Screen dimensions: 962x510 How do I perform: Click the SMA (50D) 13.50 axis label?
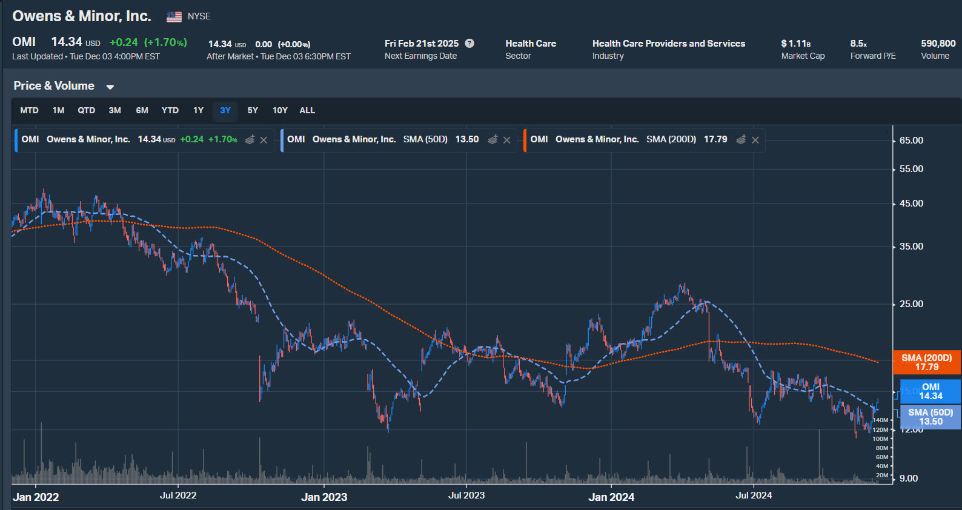[930, 417]
